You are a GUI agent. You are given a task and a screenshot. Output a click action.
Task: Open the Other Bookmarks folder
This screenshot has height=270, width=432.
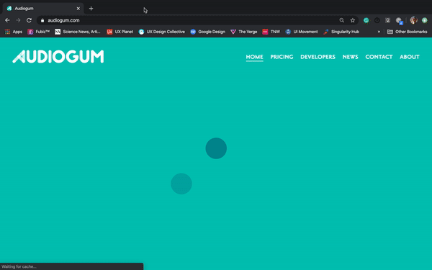[408, 32]
